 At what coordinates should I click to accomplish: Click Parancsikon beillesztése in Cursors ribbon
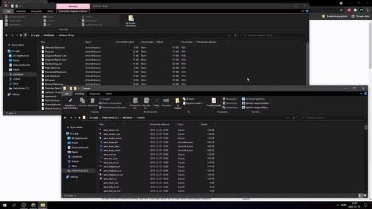click(x=113, y=107)
